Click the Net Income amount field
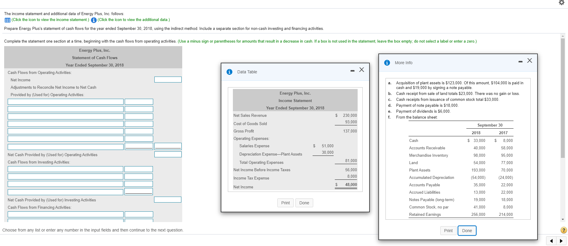568x246 pixels. (x=168, y=80)
